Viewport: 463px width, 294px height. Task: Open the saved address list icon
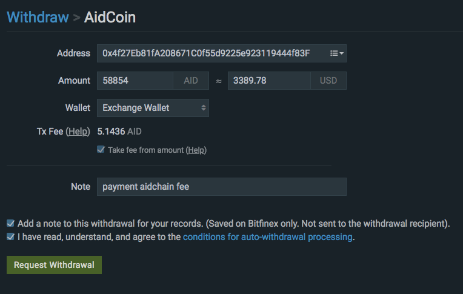point(336,53)
